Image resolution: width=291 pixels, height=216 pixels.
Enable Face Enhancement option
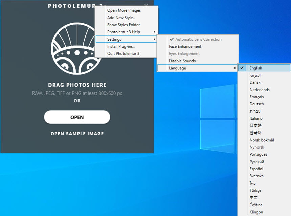coord(198,46)
